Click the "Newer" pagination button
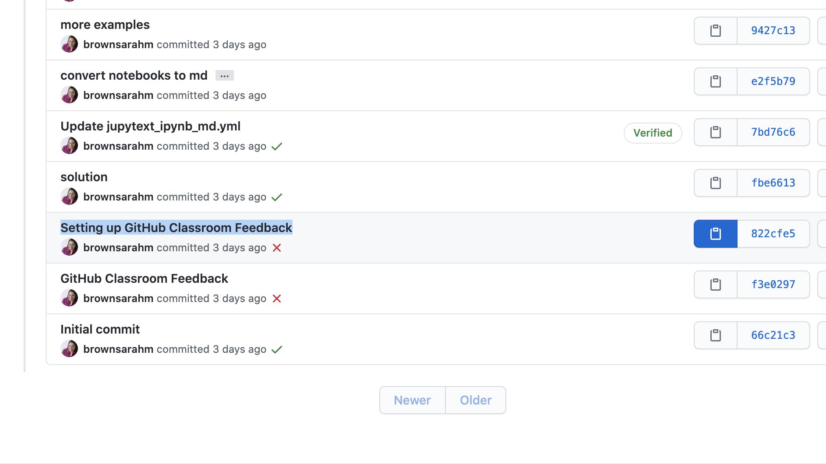 [412, 400]
